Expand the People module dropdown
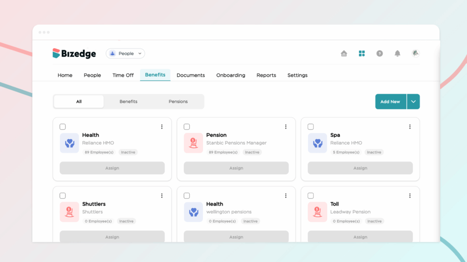 click(125, 54)
